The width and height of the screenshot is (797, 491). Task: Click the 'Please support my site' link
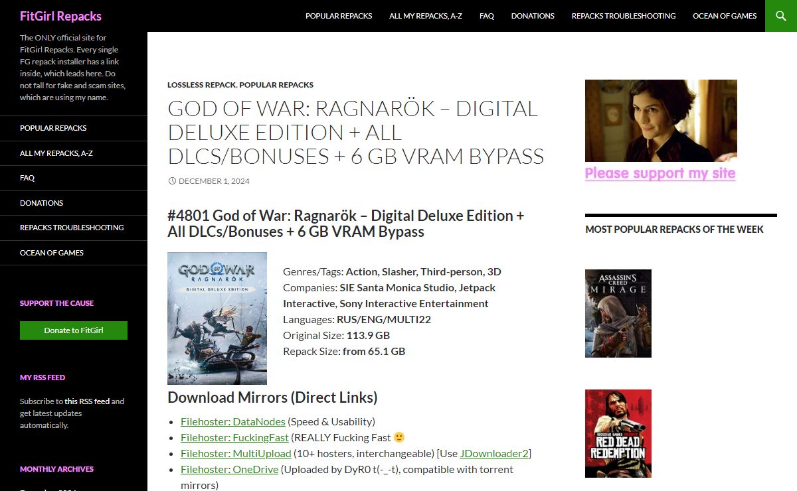coord(660,173)
